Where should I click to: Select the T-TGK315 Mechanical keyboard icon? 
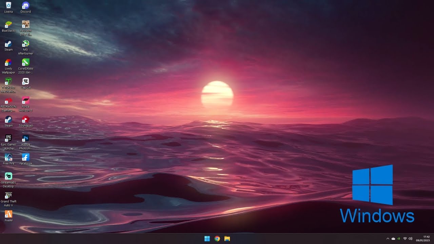[x=8, y=85]
